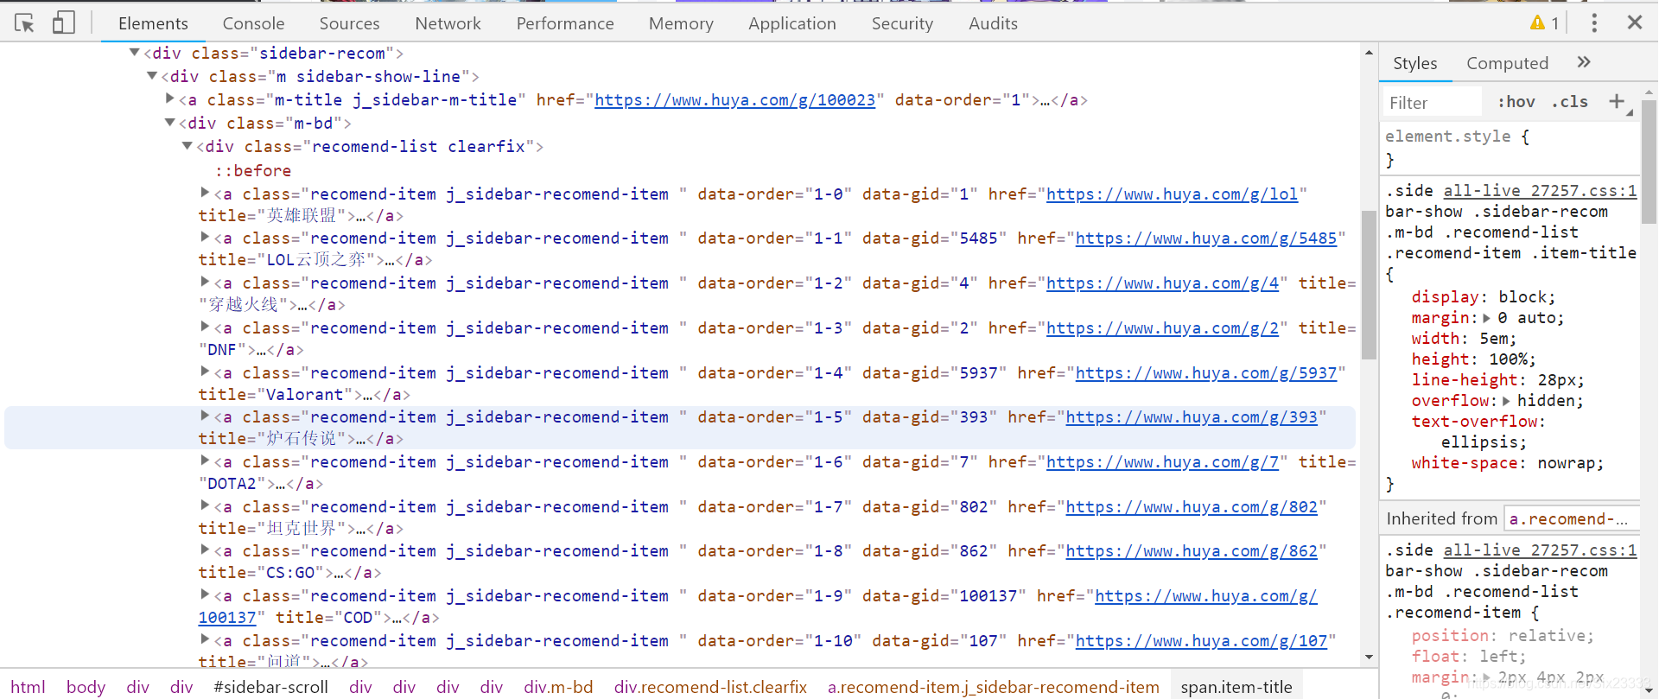The width and height of the screenshot is (1659, 699).
Task: Switch to the Computed styles tab
Action: 1507,63
